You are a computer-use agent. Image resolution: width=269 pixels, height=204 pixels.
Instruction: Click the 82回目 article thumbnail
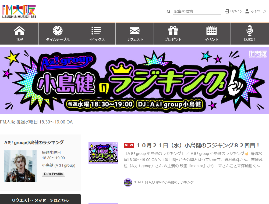click(x=104, y=153)
